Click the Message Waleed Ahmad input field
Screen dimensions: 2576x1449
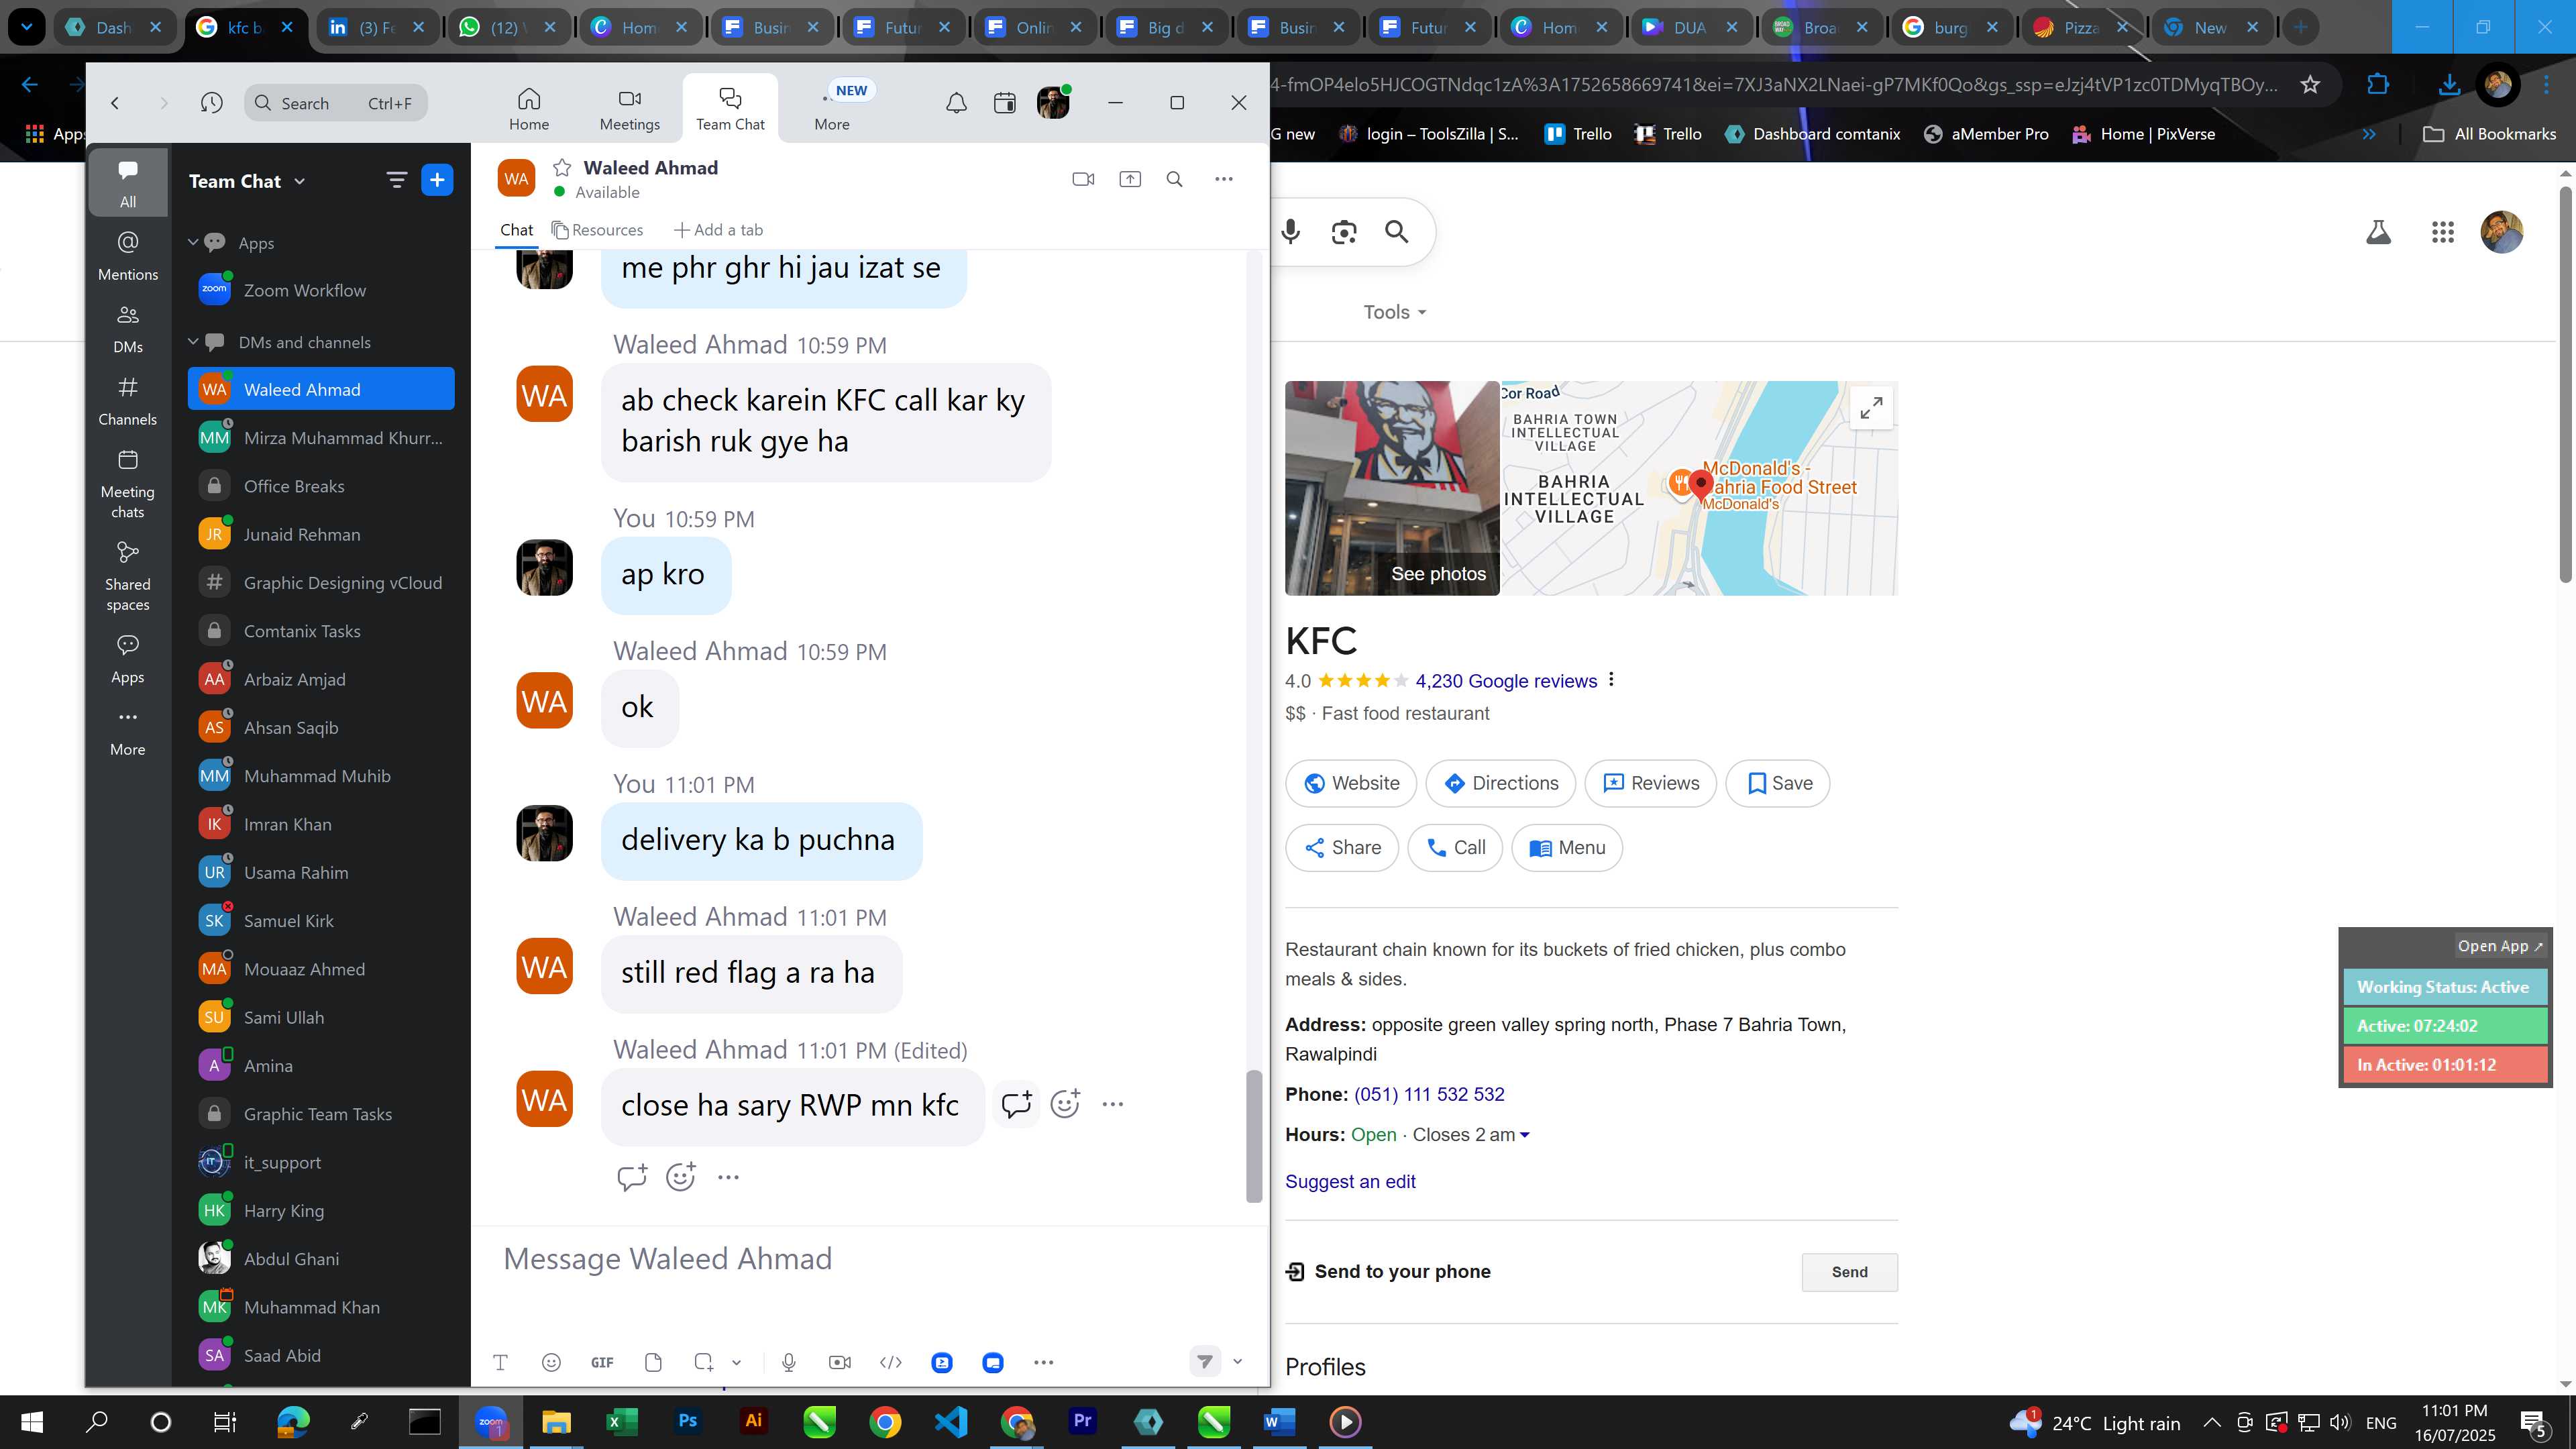coord(868,1258)
